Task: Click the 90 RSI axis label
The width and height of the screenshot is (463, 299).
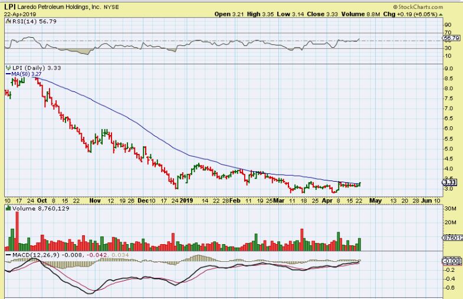Action: click(448, 25)
